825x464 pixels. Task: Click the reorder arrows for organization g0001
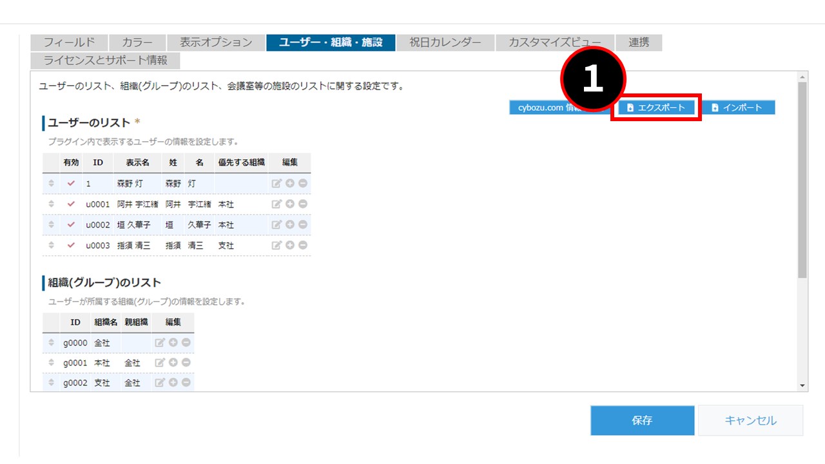coord(52,363)
